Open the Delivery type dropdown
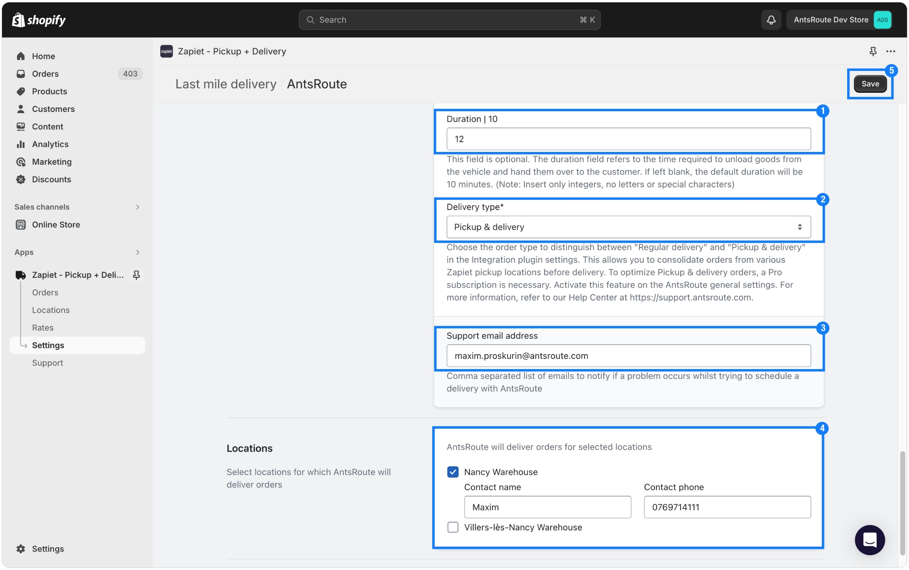909x570 pixels. tap(628, 227)
